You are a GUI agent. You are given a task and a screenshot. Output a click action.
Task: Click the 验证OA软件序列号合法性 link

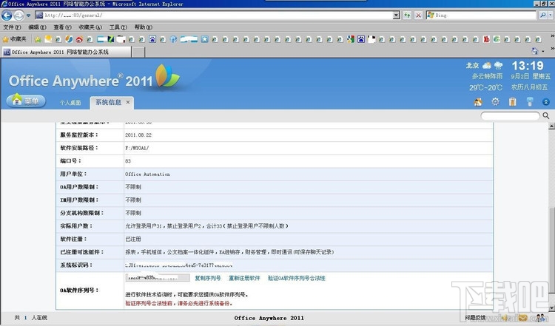(x=297, y=278)
